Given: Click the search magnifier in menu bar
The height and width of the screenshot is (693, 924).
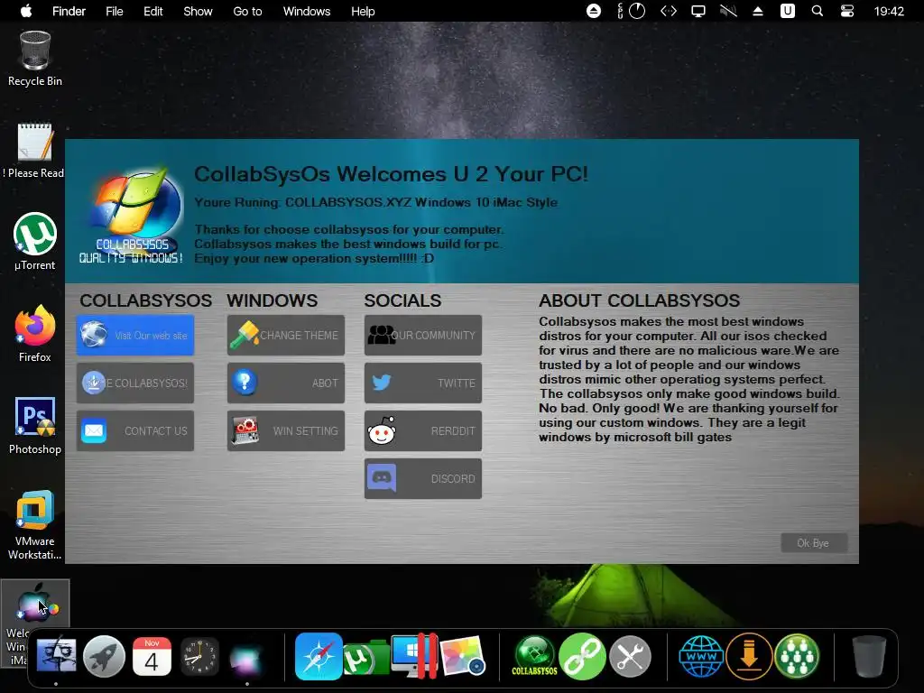Looking at the screenshot, I should [x=818, y=11].
